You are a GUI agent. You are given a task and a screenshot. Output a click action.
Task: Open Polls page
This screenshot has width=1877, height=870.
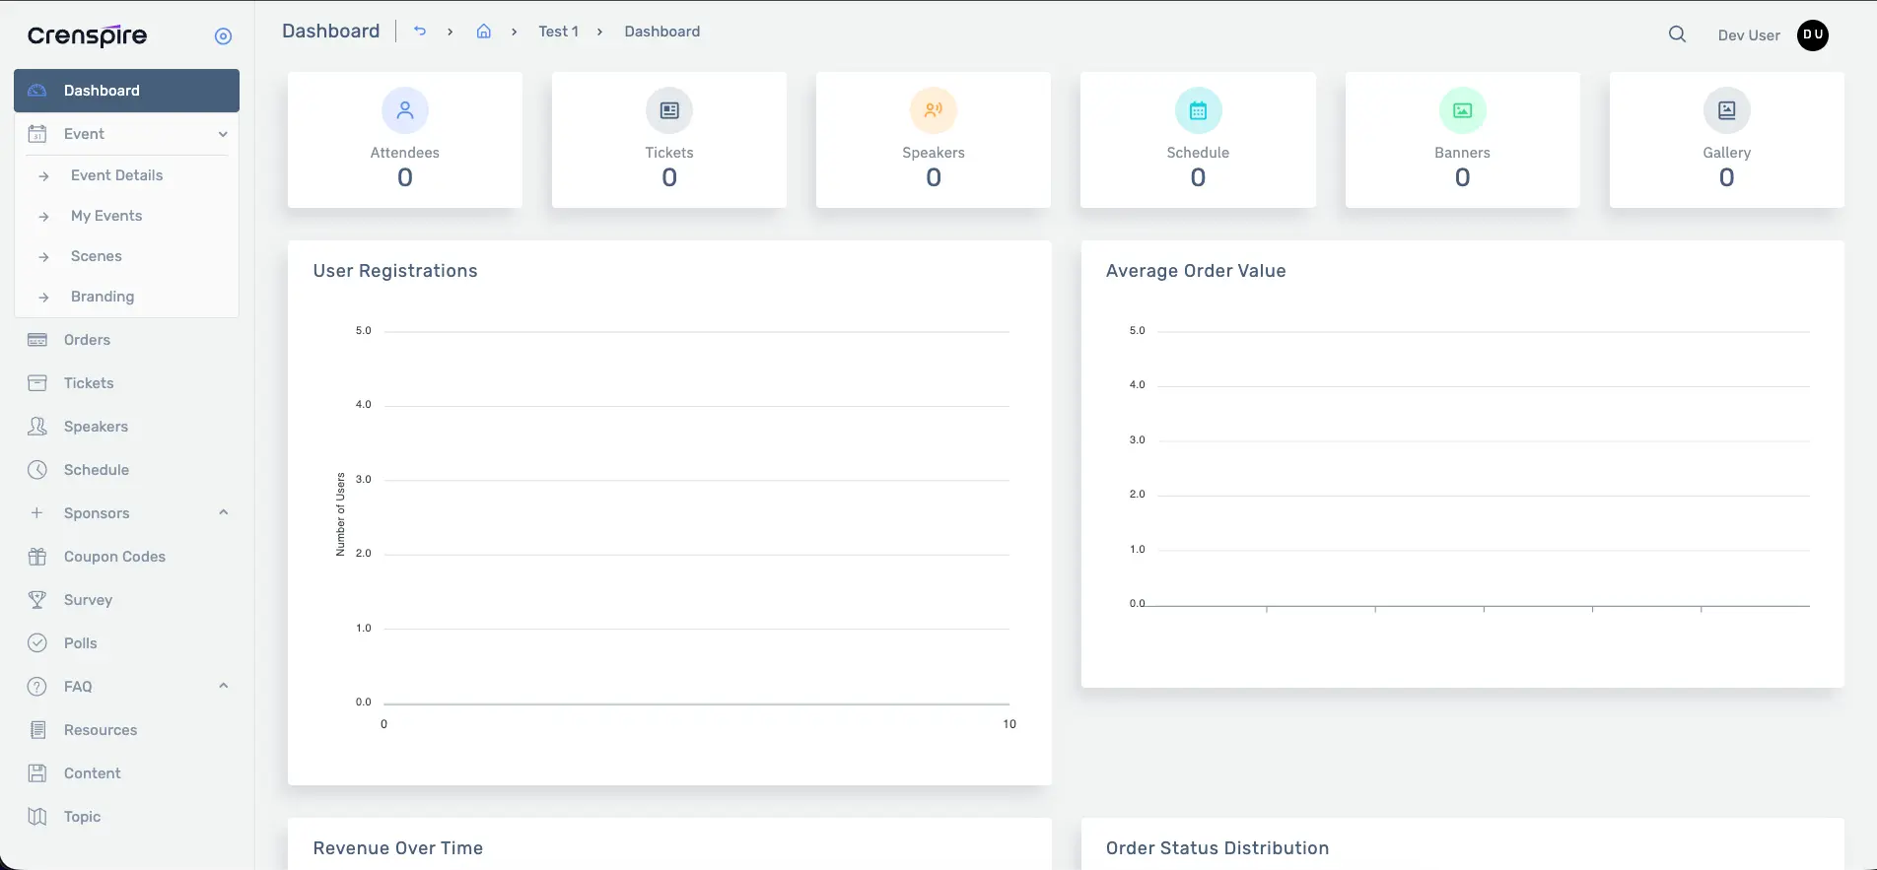(x=81, y=643)
